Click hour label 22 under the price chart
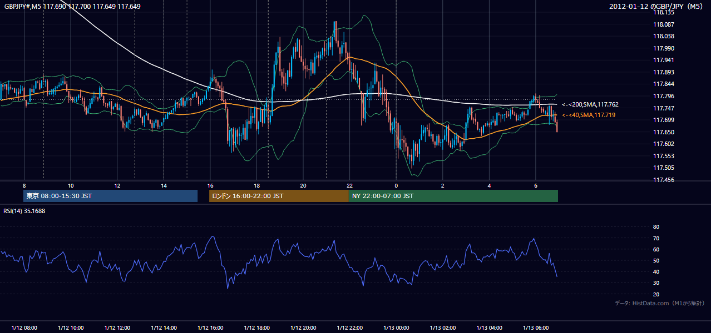 (x=350, y=185)
